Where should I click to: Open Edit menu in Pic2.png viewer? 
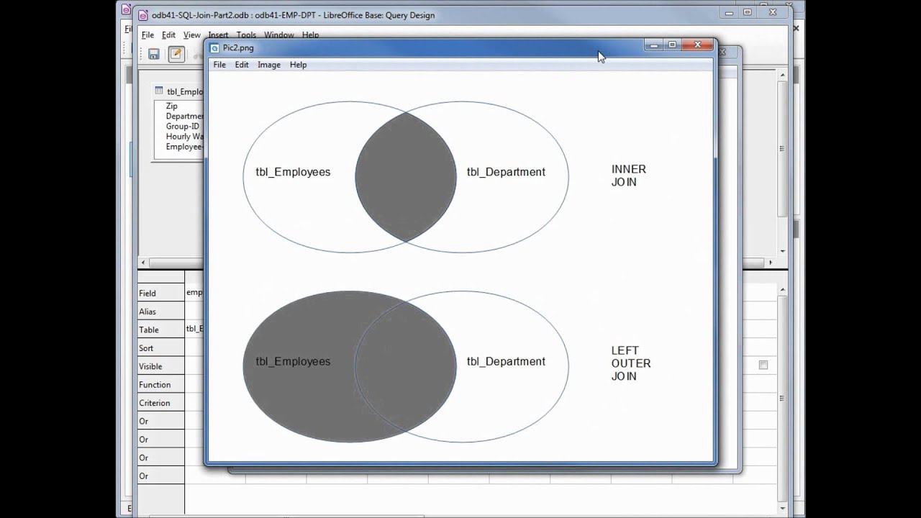(242, 65)
